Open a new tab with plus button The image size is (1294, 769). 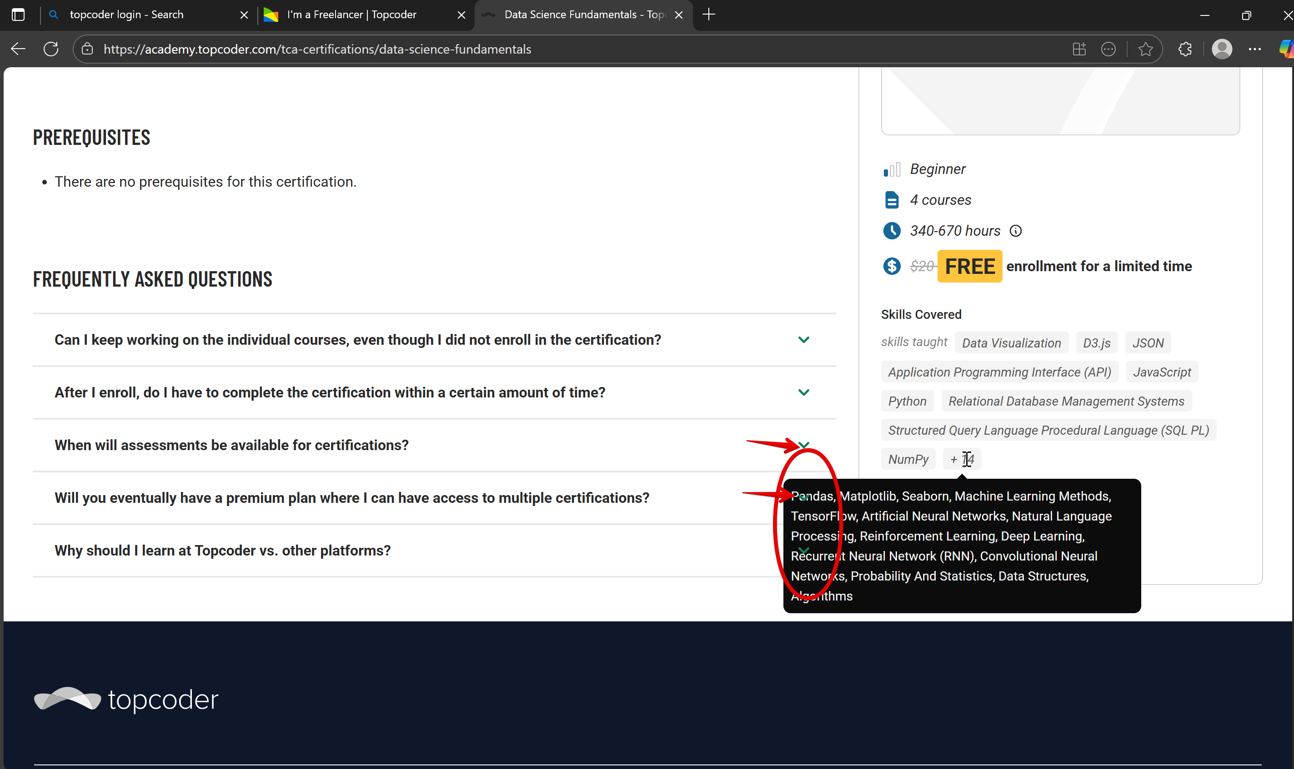(708, 15)
